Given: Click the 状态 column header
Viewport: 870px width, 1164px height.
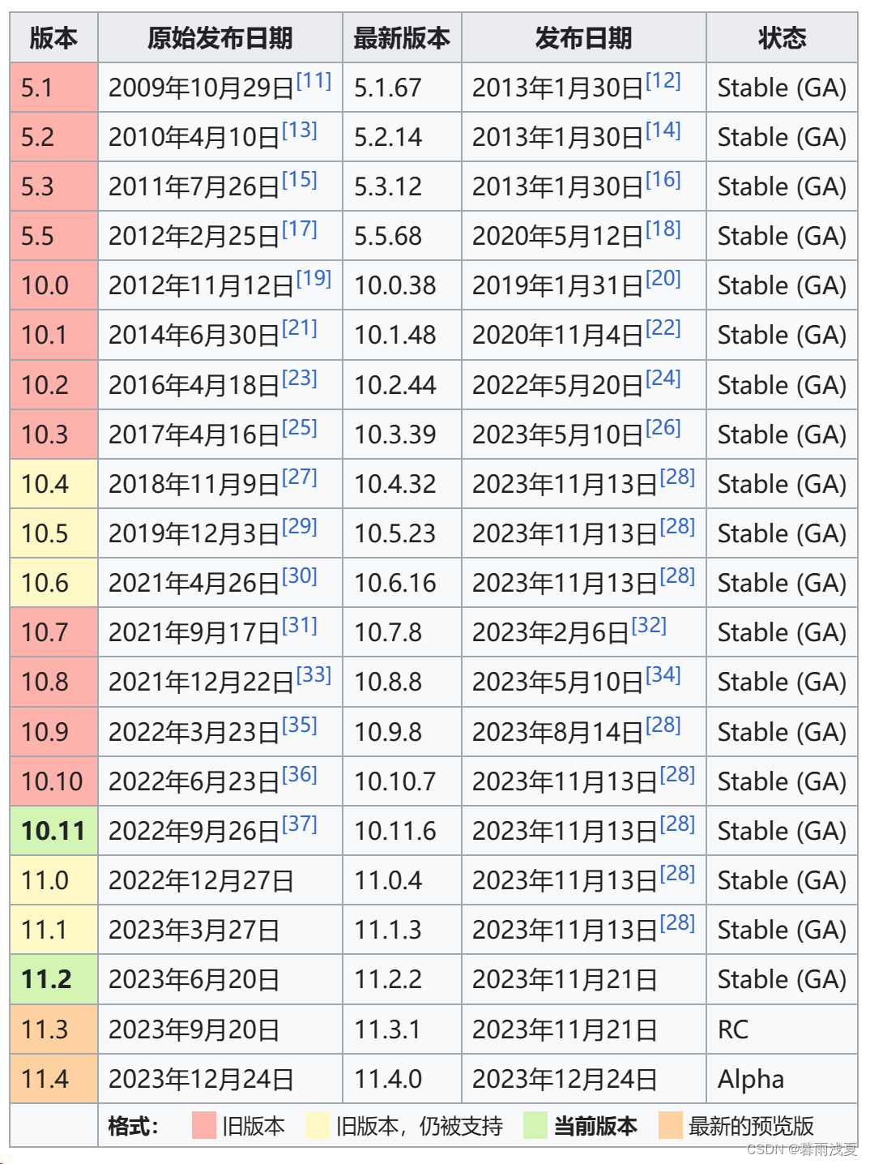Looking at the screenshot, I should click(782, 38).
